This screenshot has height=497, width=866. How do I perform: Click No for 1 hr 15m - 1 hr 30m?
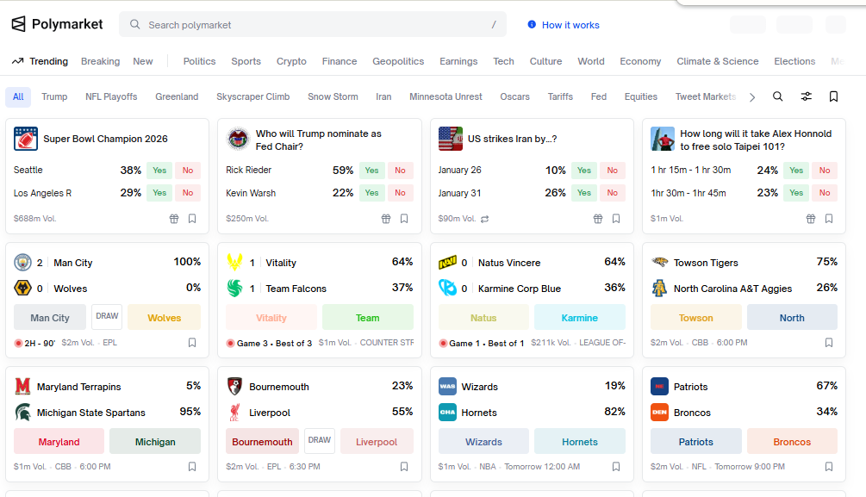click(x=825, y=170)
